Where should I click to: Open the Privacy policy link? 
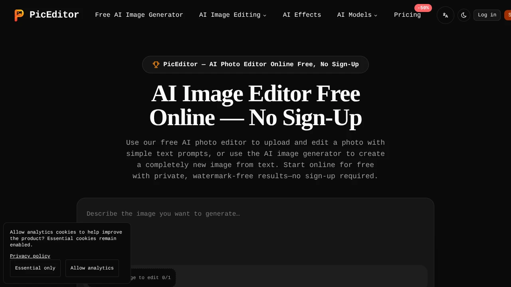pyautogui.click(x=30, y=256)
